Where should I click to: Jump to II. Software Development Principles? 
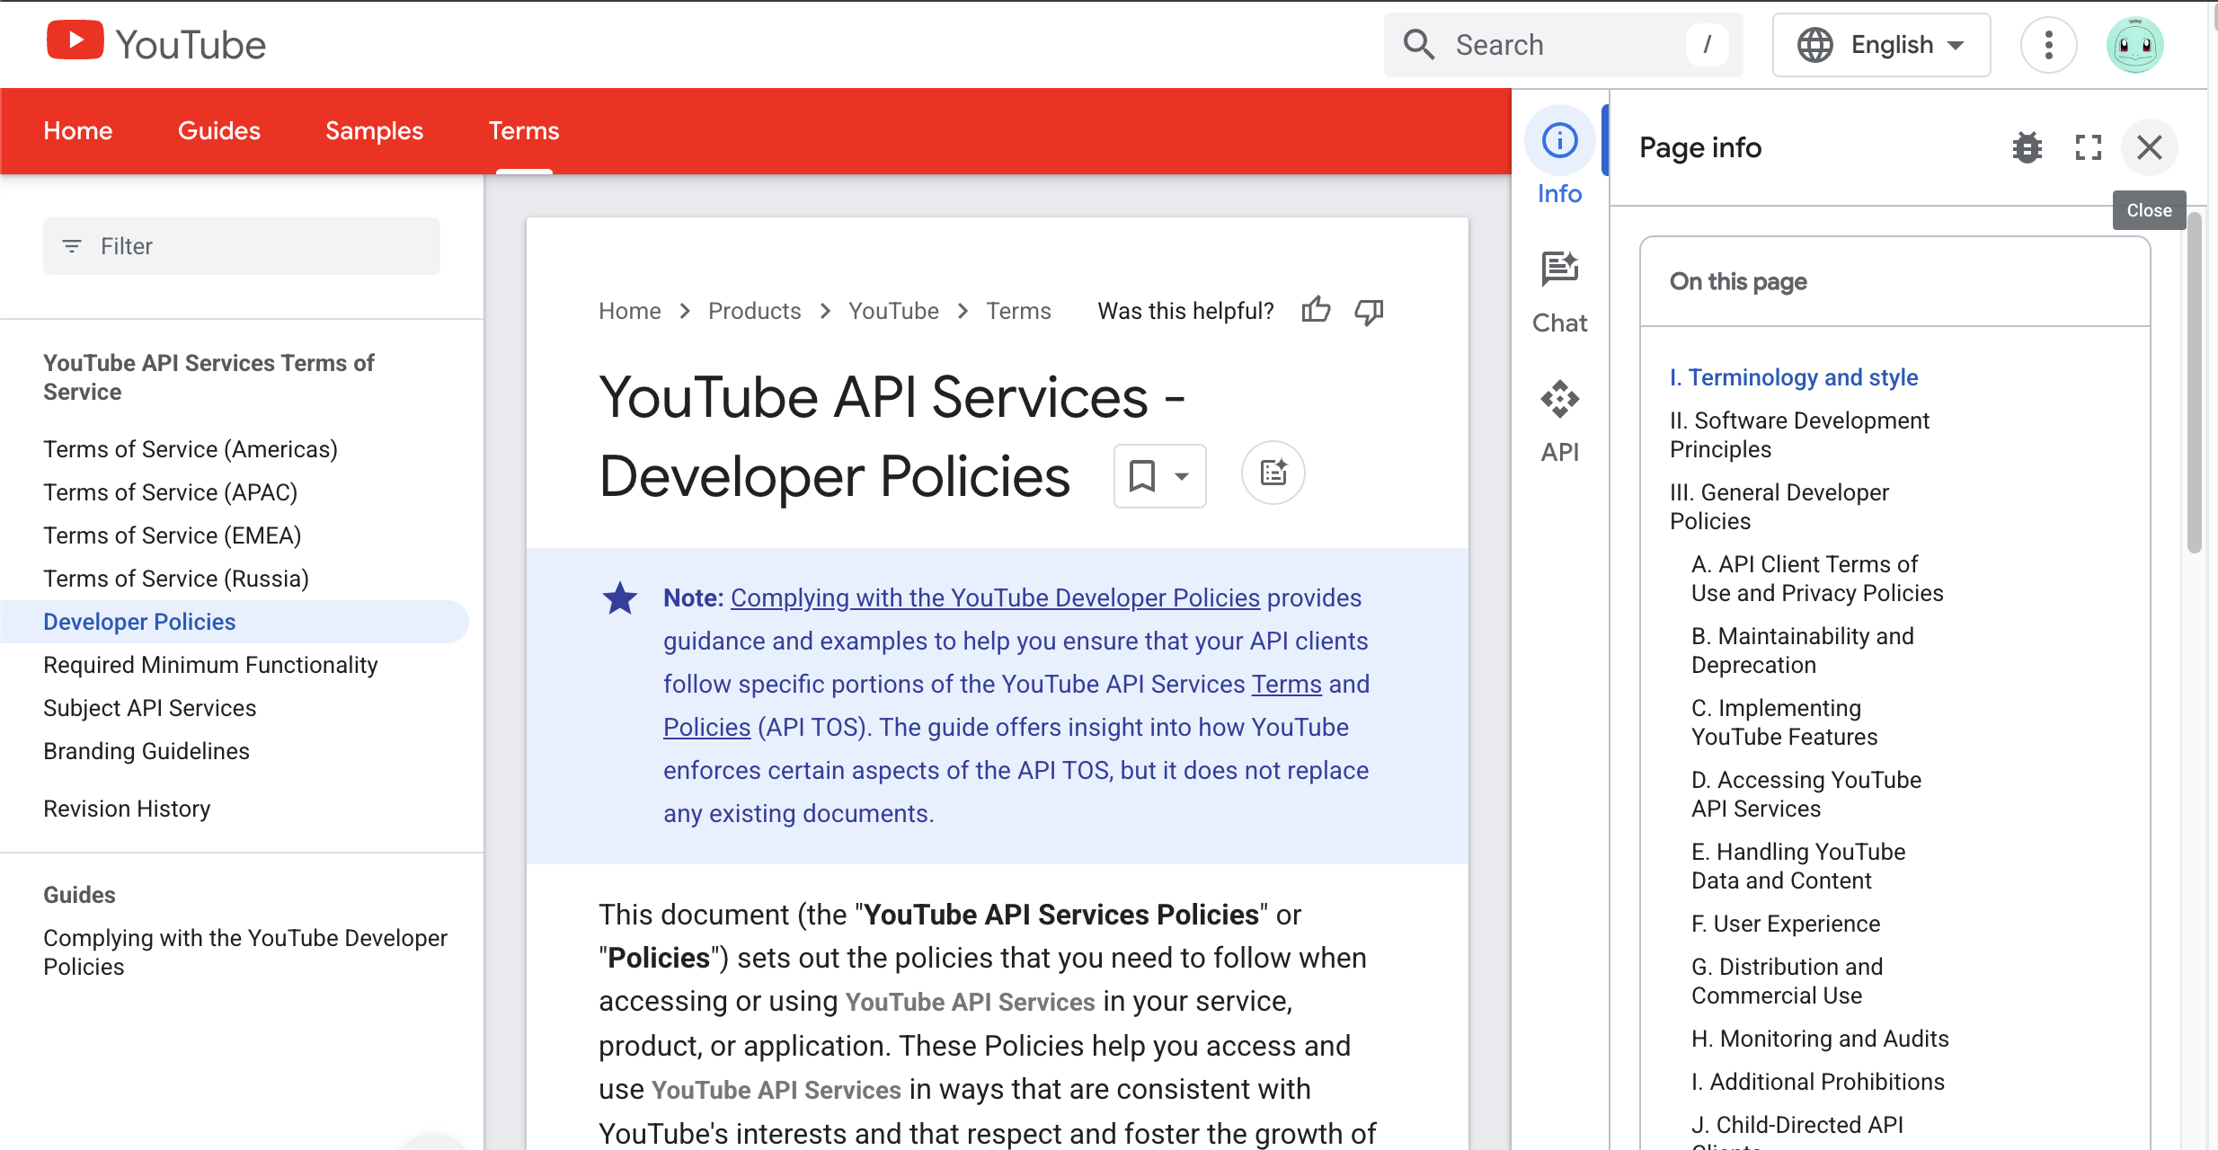(x=1799, y=435)
